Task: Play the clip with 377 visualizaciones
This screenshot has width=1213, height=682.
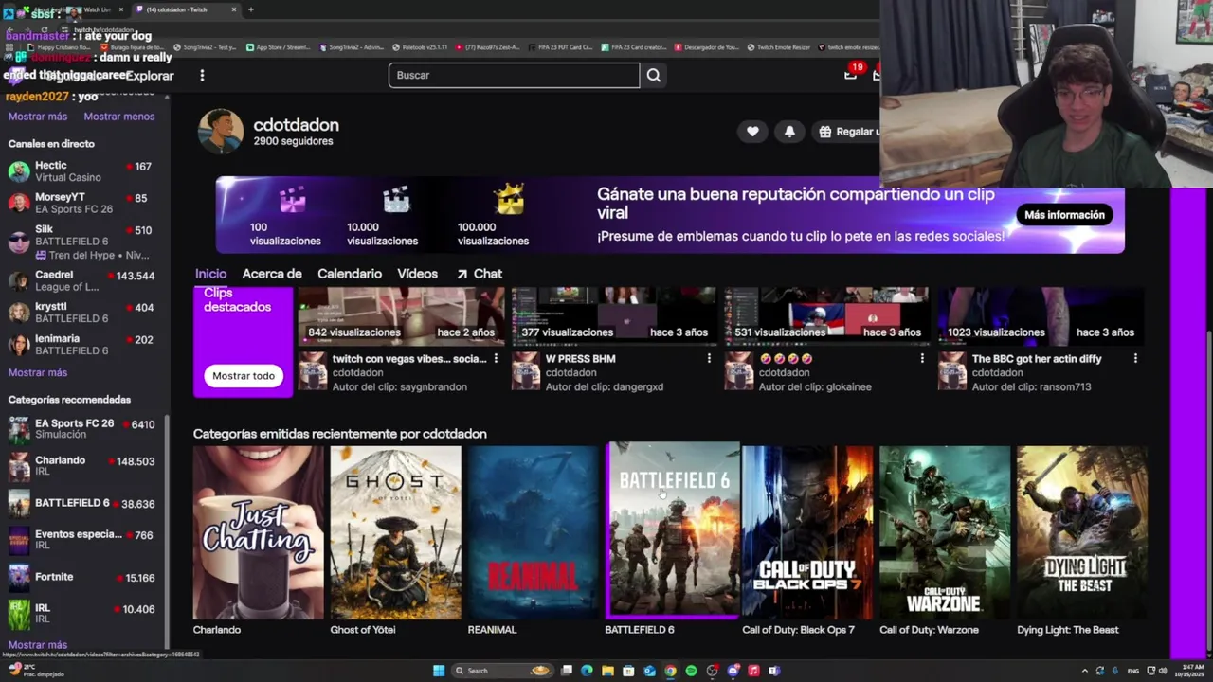Action: tap(614, 316)
